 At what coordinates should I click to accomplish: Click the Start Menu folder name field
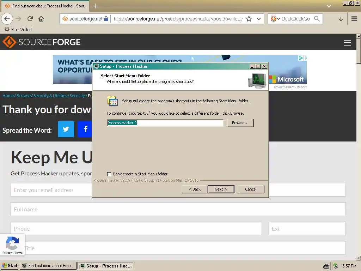tap(165, 123)
